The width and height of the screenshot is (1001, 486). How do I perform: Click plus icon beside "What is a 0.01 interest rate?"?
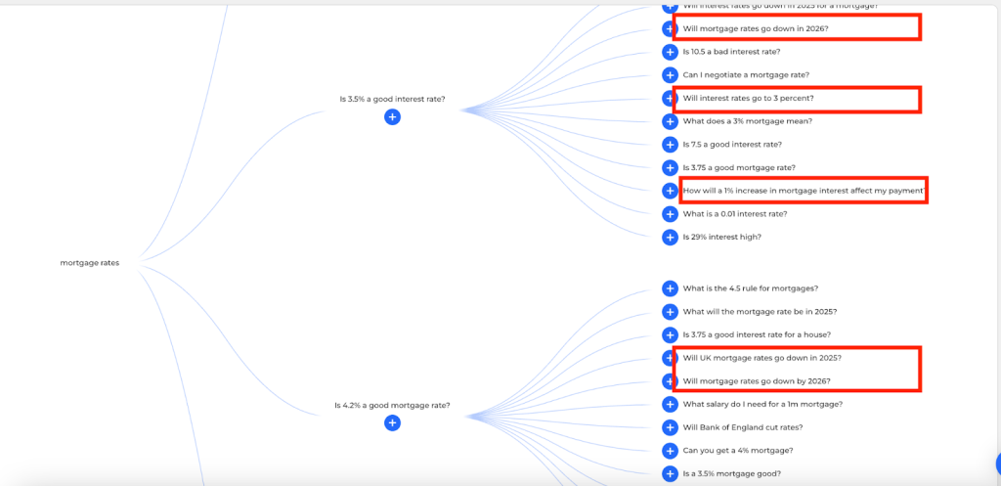(670, 213)
